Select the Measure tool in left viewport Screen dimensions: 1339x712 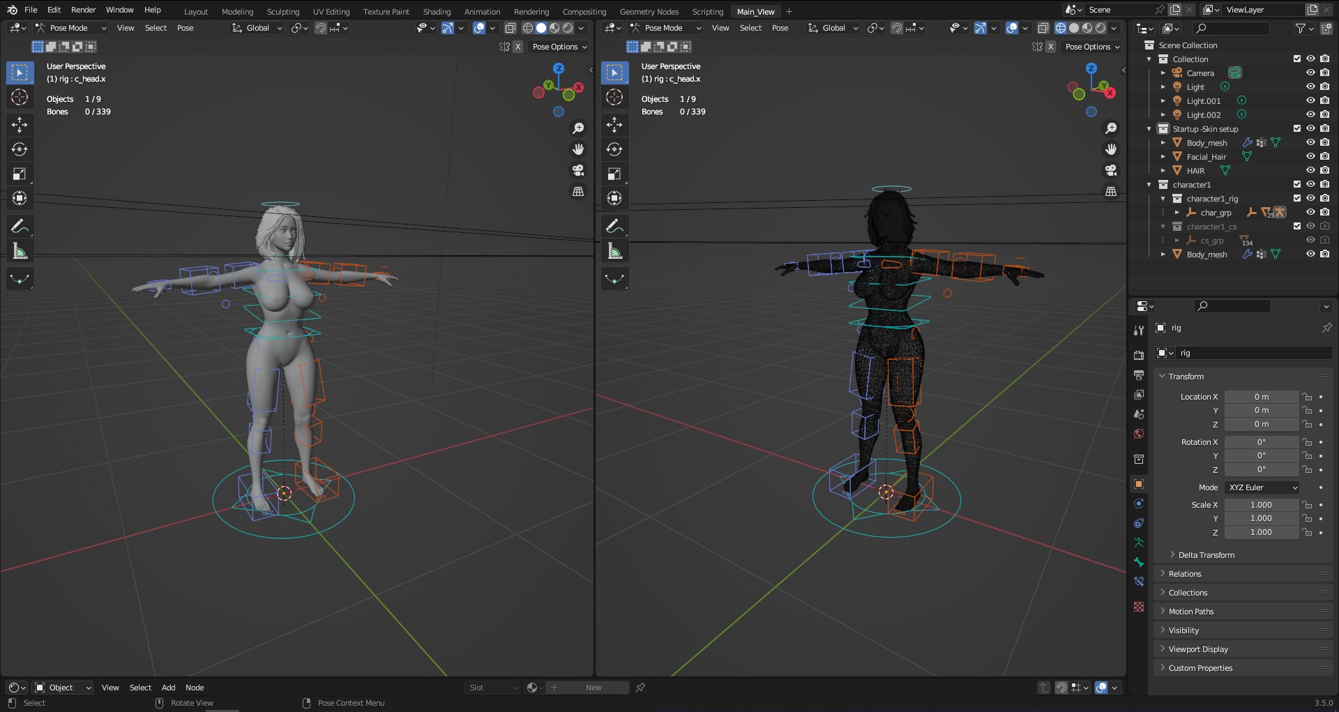tap(20, 251)
